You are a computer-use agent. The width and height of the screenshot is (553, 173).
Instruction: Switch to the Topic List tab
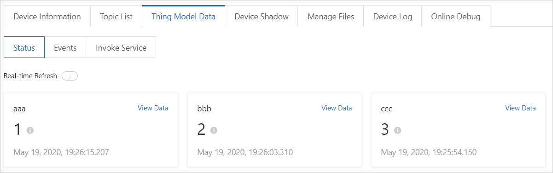pos(116,17)
